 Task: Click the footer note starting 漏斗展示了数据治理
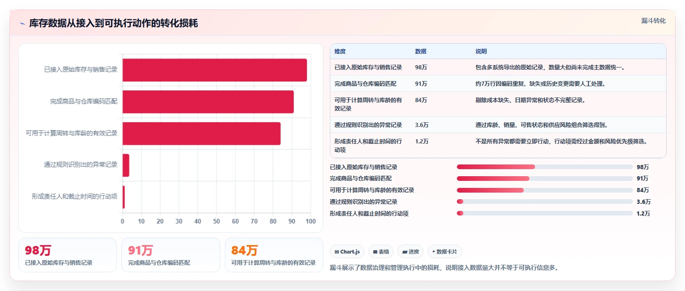[x=444, y=268]
